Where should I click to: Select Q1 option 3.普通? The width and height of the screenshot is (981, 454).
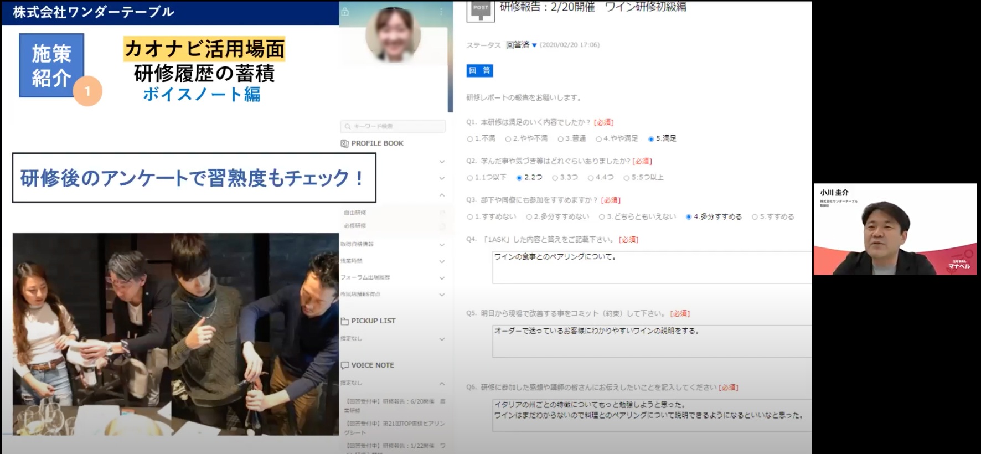tap(561, 139)
